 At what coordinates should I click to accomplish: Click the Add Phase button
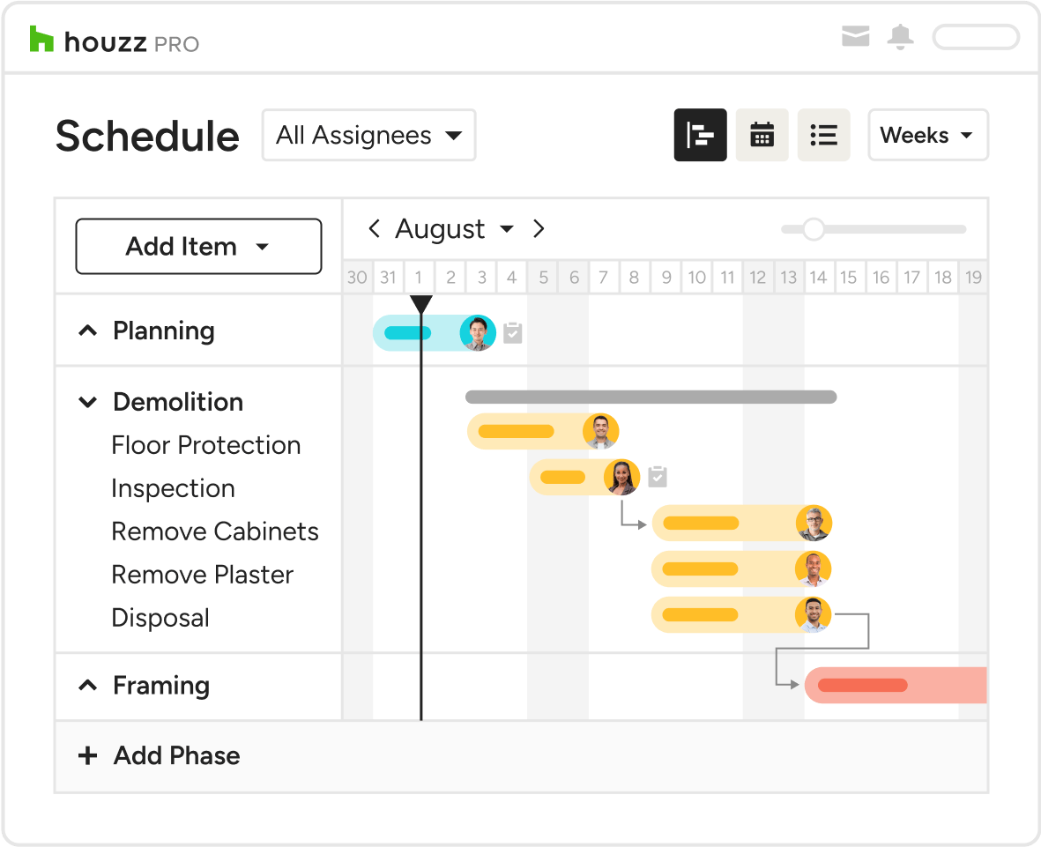coord(158,755)
